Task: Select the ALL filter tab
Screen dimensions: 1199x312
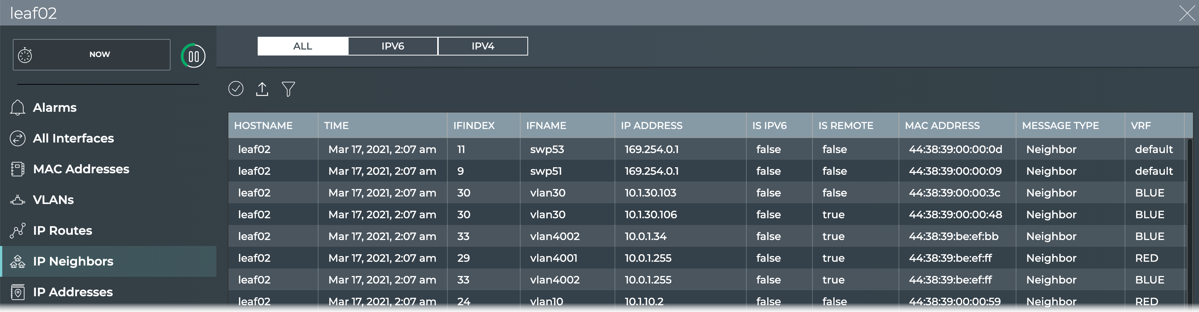Action: click(302, 46)
